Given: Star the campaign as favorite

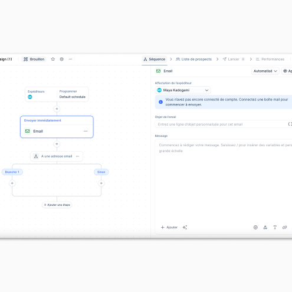Looking at the screenshot, I should tap(53, 59).
